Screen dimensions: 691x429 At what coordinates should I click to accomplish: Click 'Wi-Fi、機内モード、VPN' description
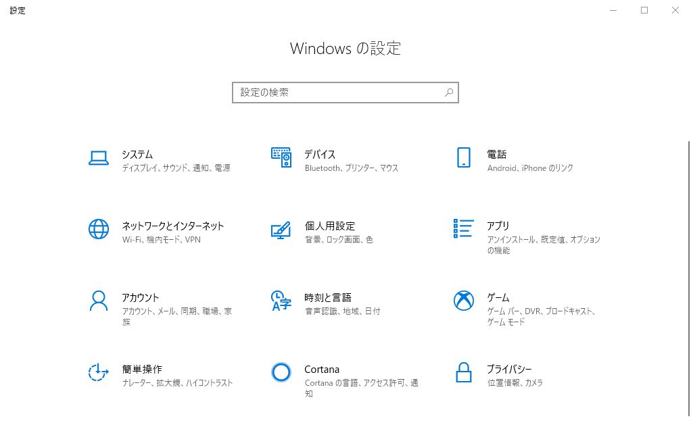162,240
